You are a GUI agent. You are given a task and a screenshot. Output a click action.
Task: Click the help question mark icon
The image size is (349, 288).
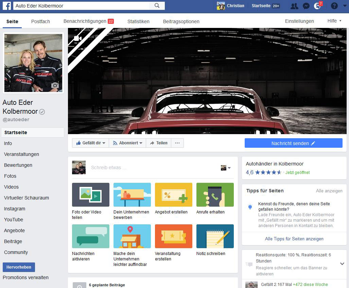point(334,6)
